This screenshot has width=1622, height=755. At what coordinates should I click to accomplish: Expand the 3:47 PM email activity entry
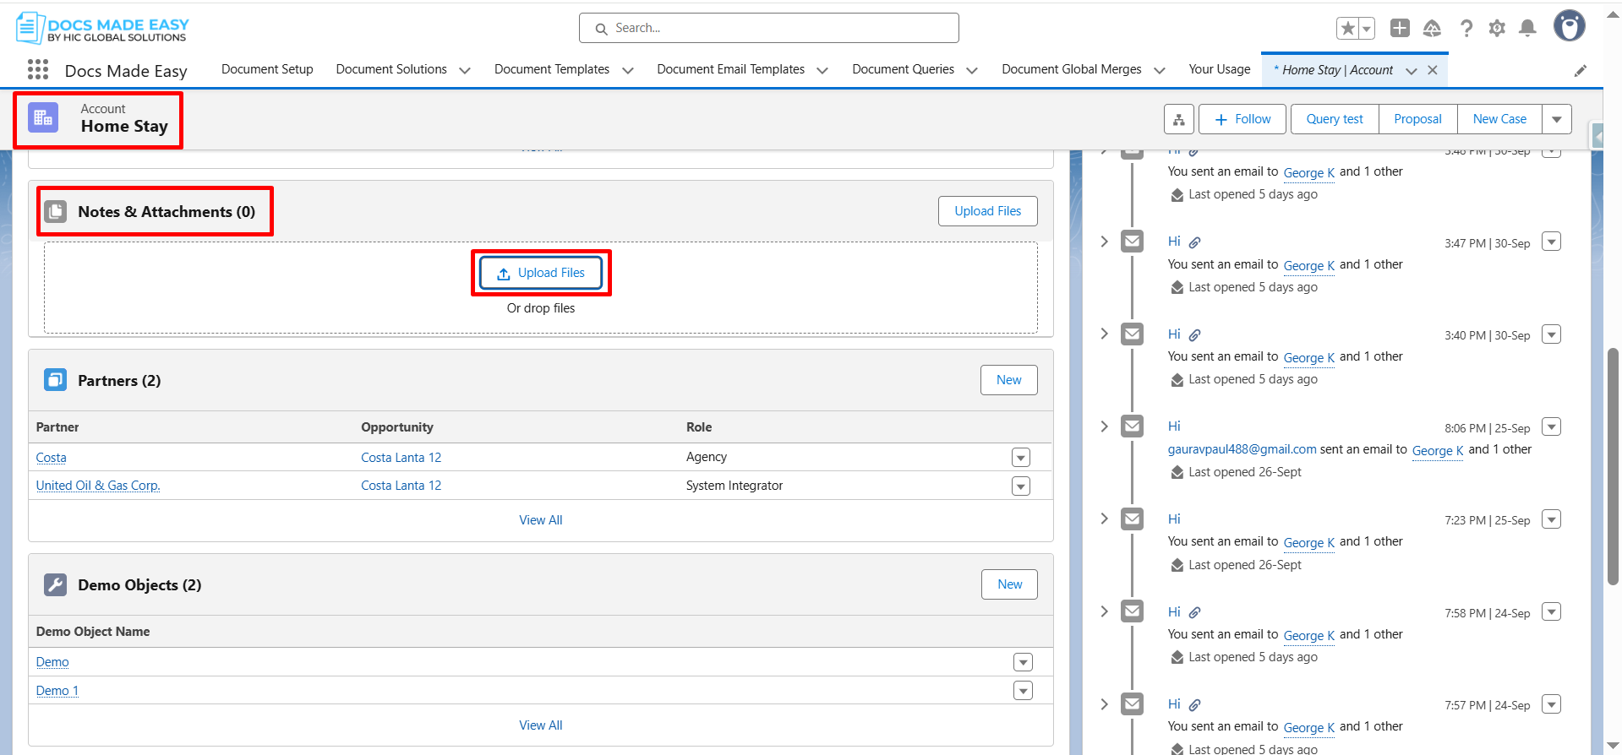(x=1104, y=242)
